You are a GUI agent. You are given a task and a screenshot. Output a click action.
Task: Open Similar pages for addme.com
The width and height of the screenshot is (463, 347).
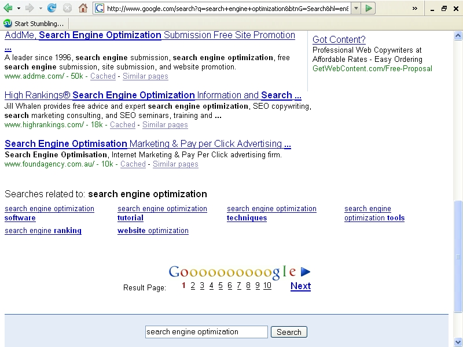pyautogui.click(x=145, y=76)
